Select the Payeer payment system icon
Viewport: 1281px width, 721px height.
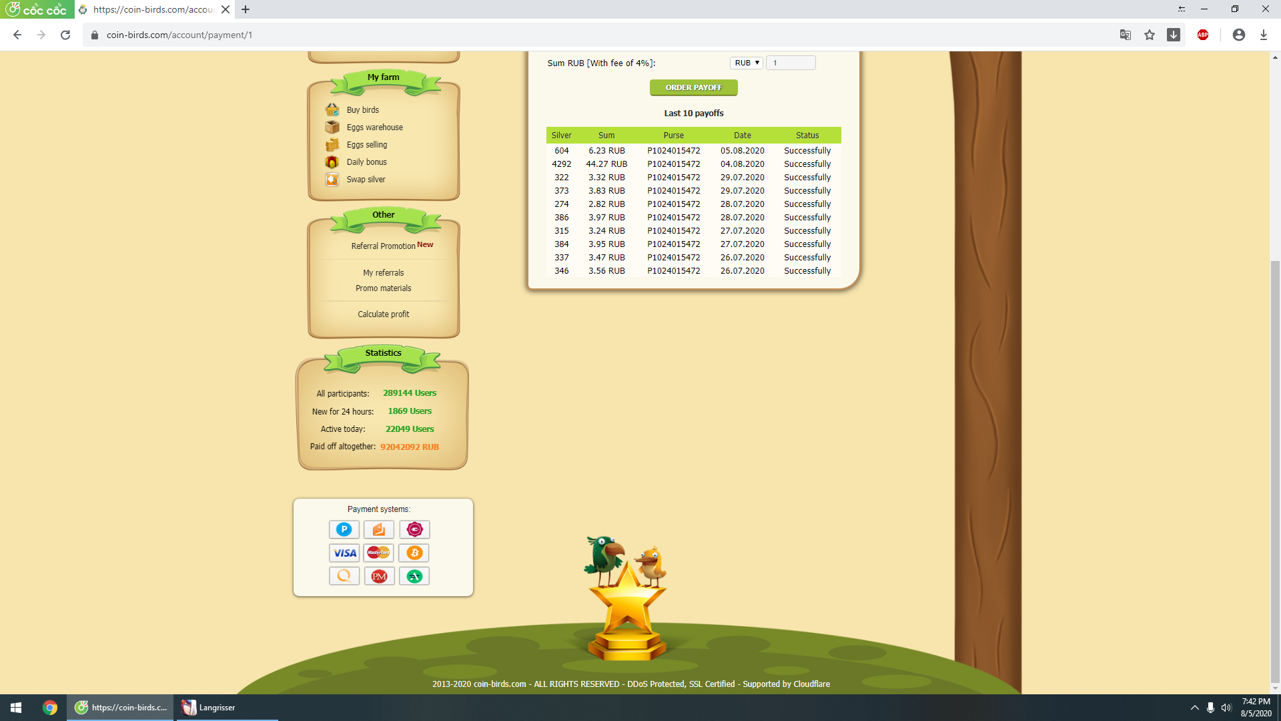point(344,529)
